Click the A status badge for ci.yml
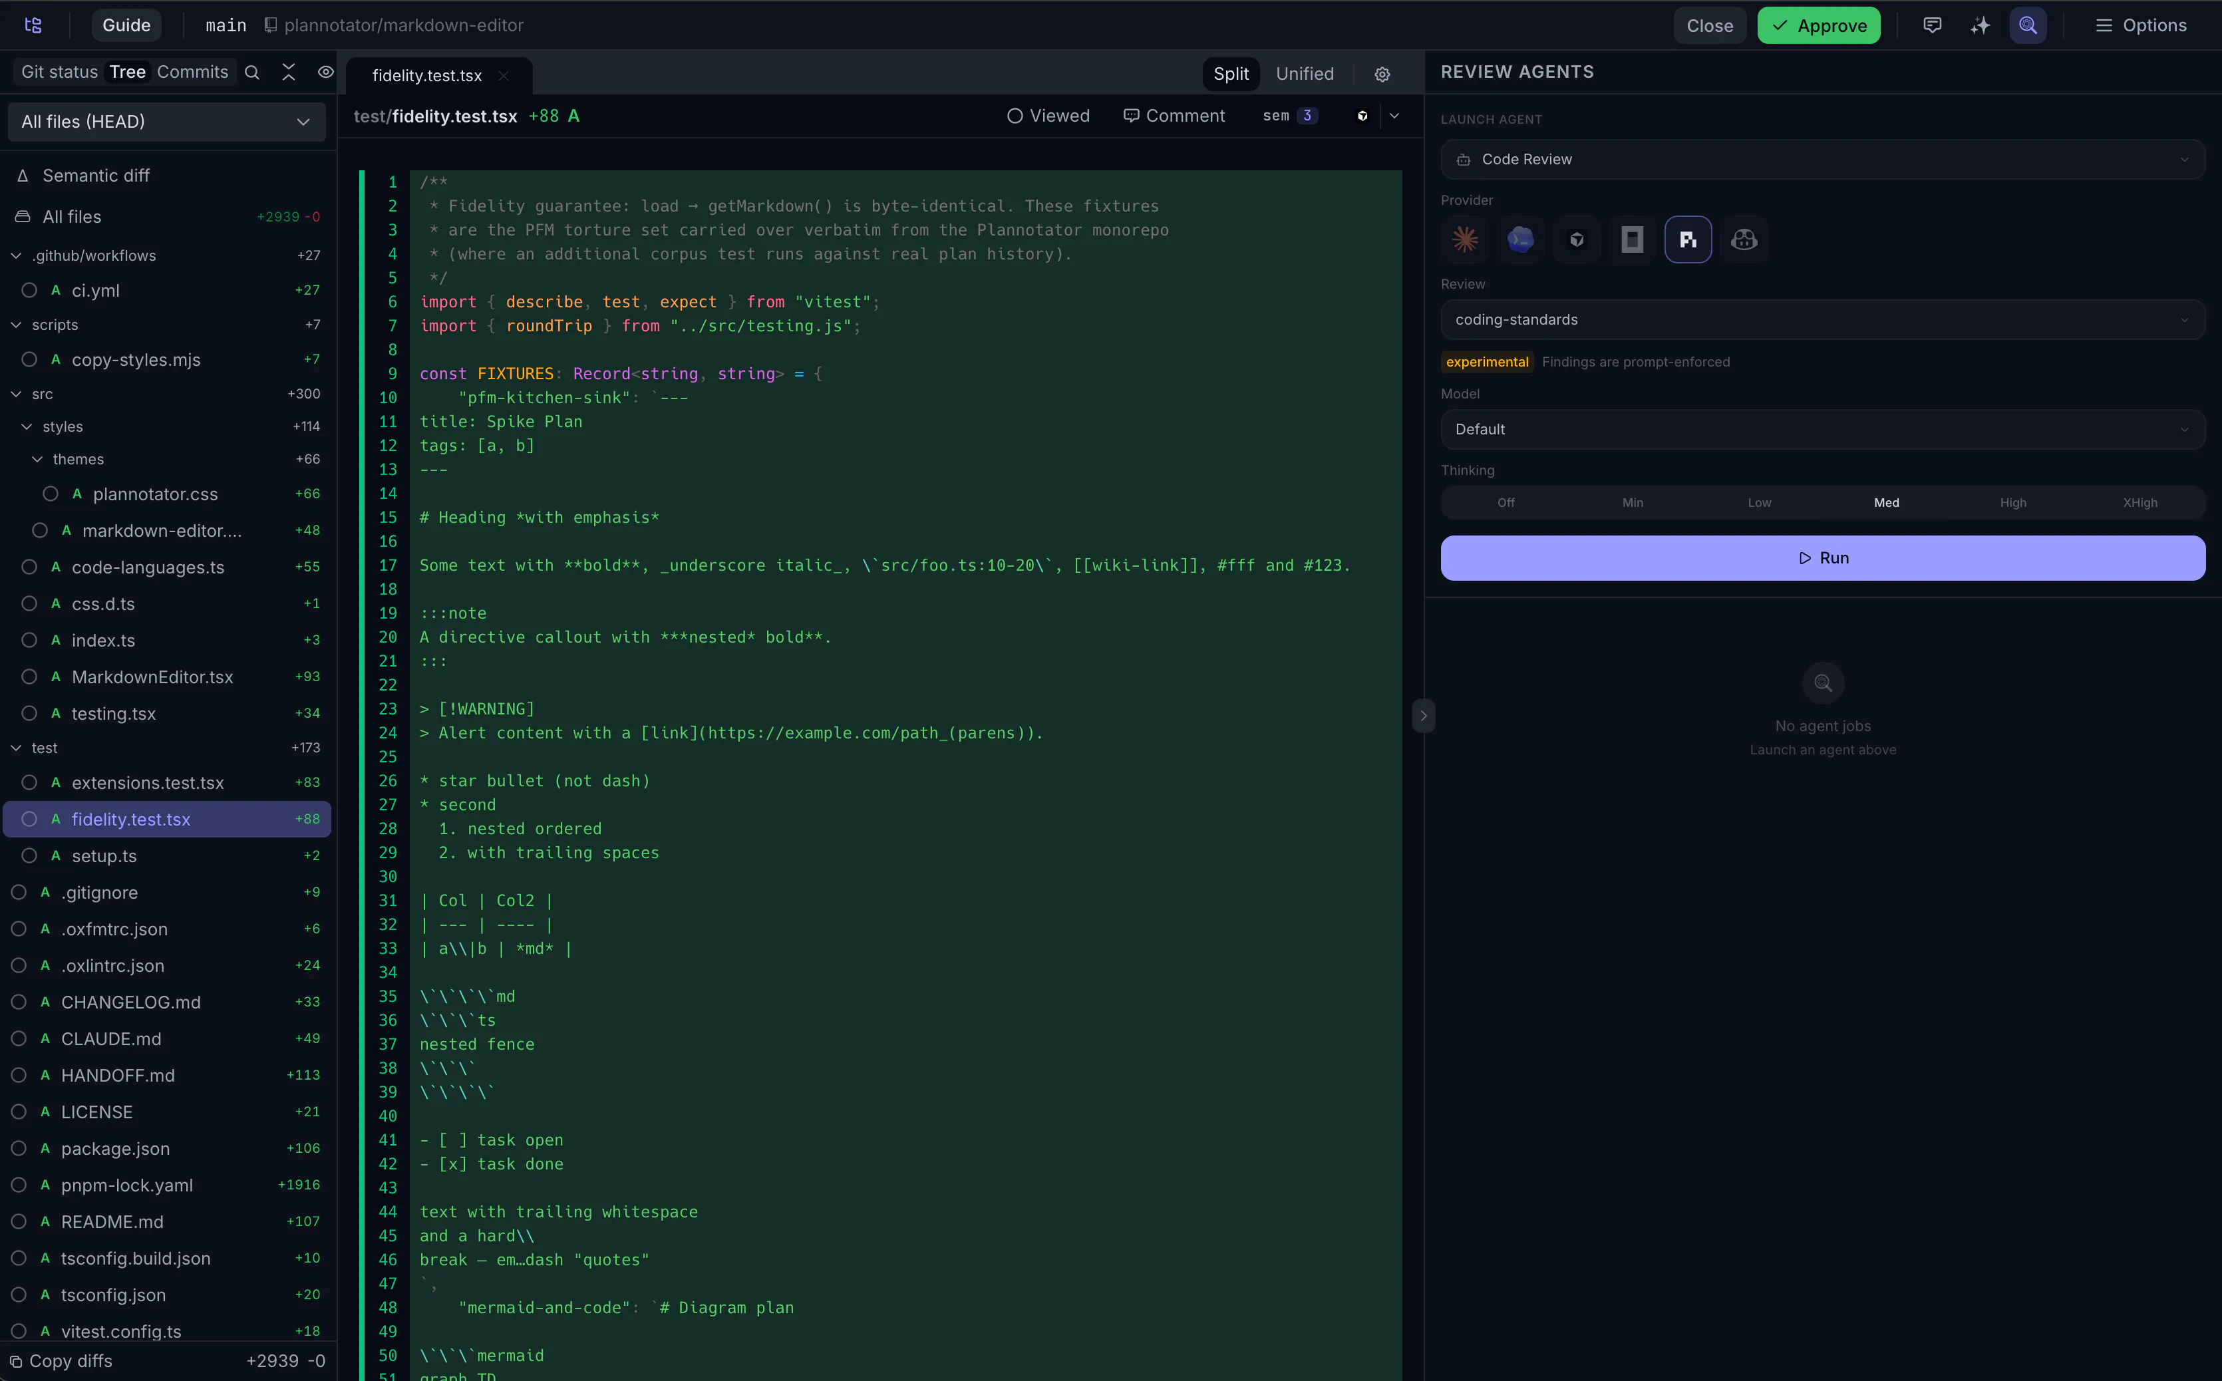 [x=56, y=291]
